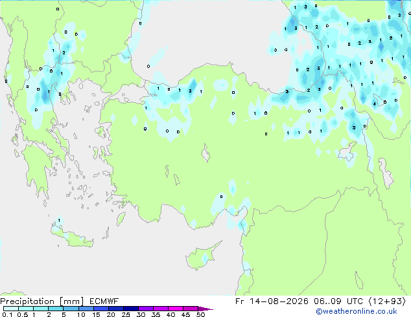This screenshot has height=317, width=411.
Task: Choose the 20–25 mm legend swatch
Action: coord(116,309)
